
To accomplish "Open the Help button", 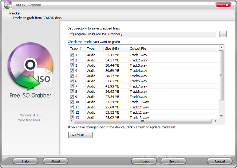I will (25, 161).
